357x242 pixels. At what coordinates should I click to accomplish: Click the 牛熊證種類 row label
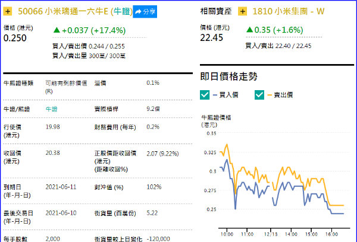pos(18,83)
